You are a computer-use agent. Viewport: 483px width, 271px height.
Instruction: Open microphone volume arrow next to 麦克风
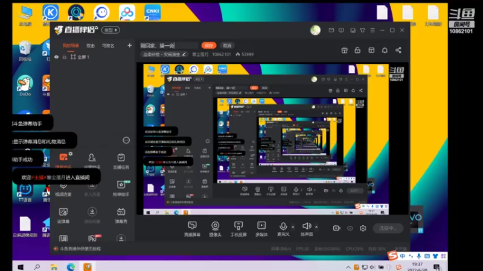click(293, 227)
